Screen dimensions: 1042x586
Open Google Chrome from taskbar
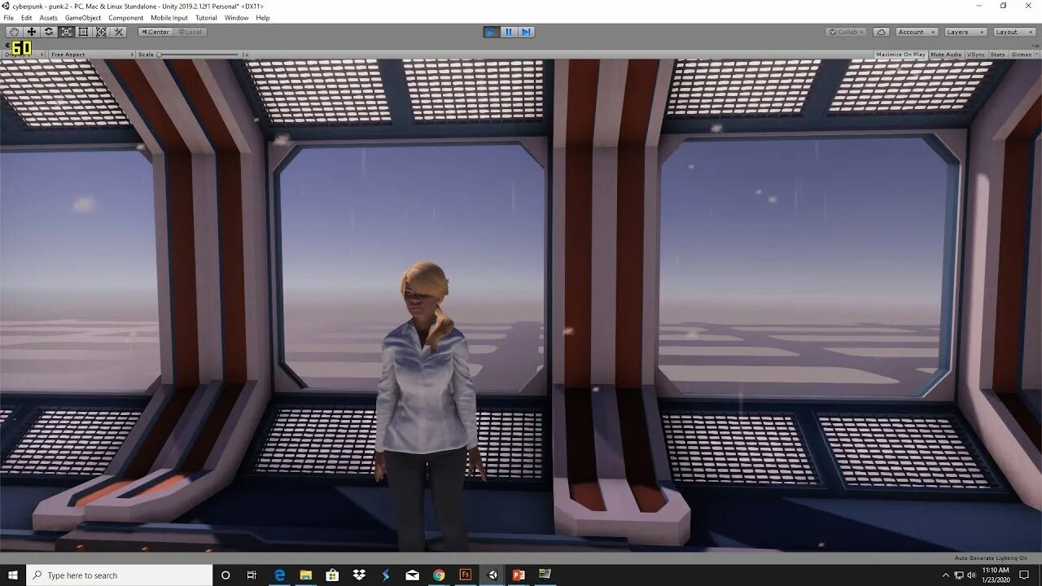439,575
